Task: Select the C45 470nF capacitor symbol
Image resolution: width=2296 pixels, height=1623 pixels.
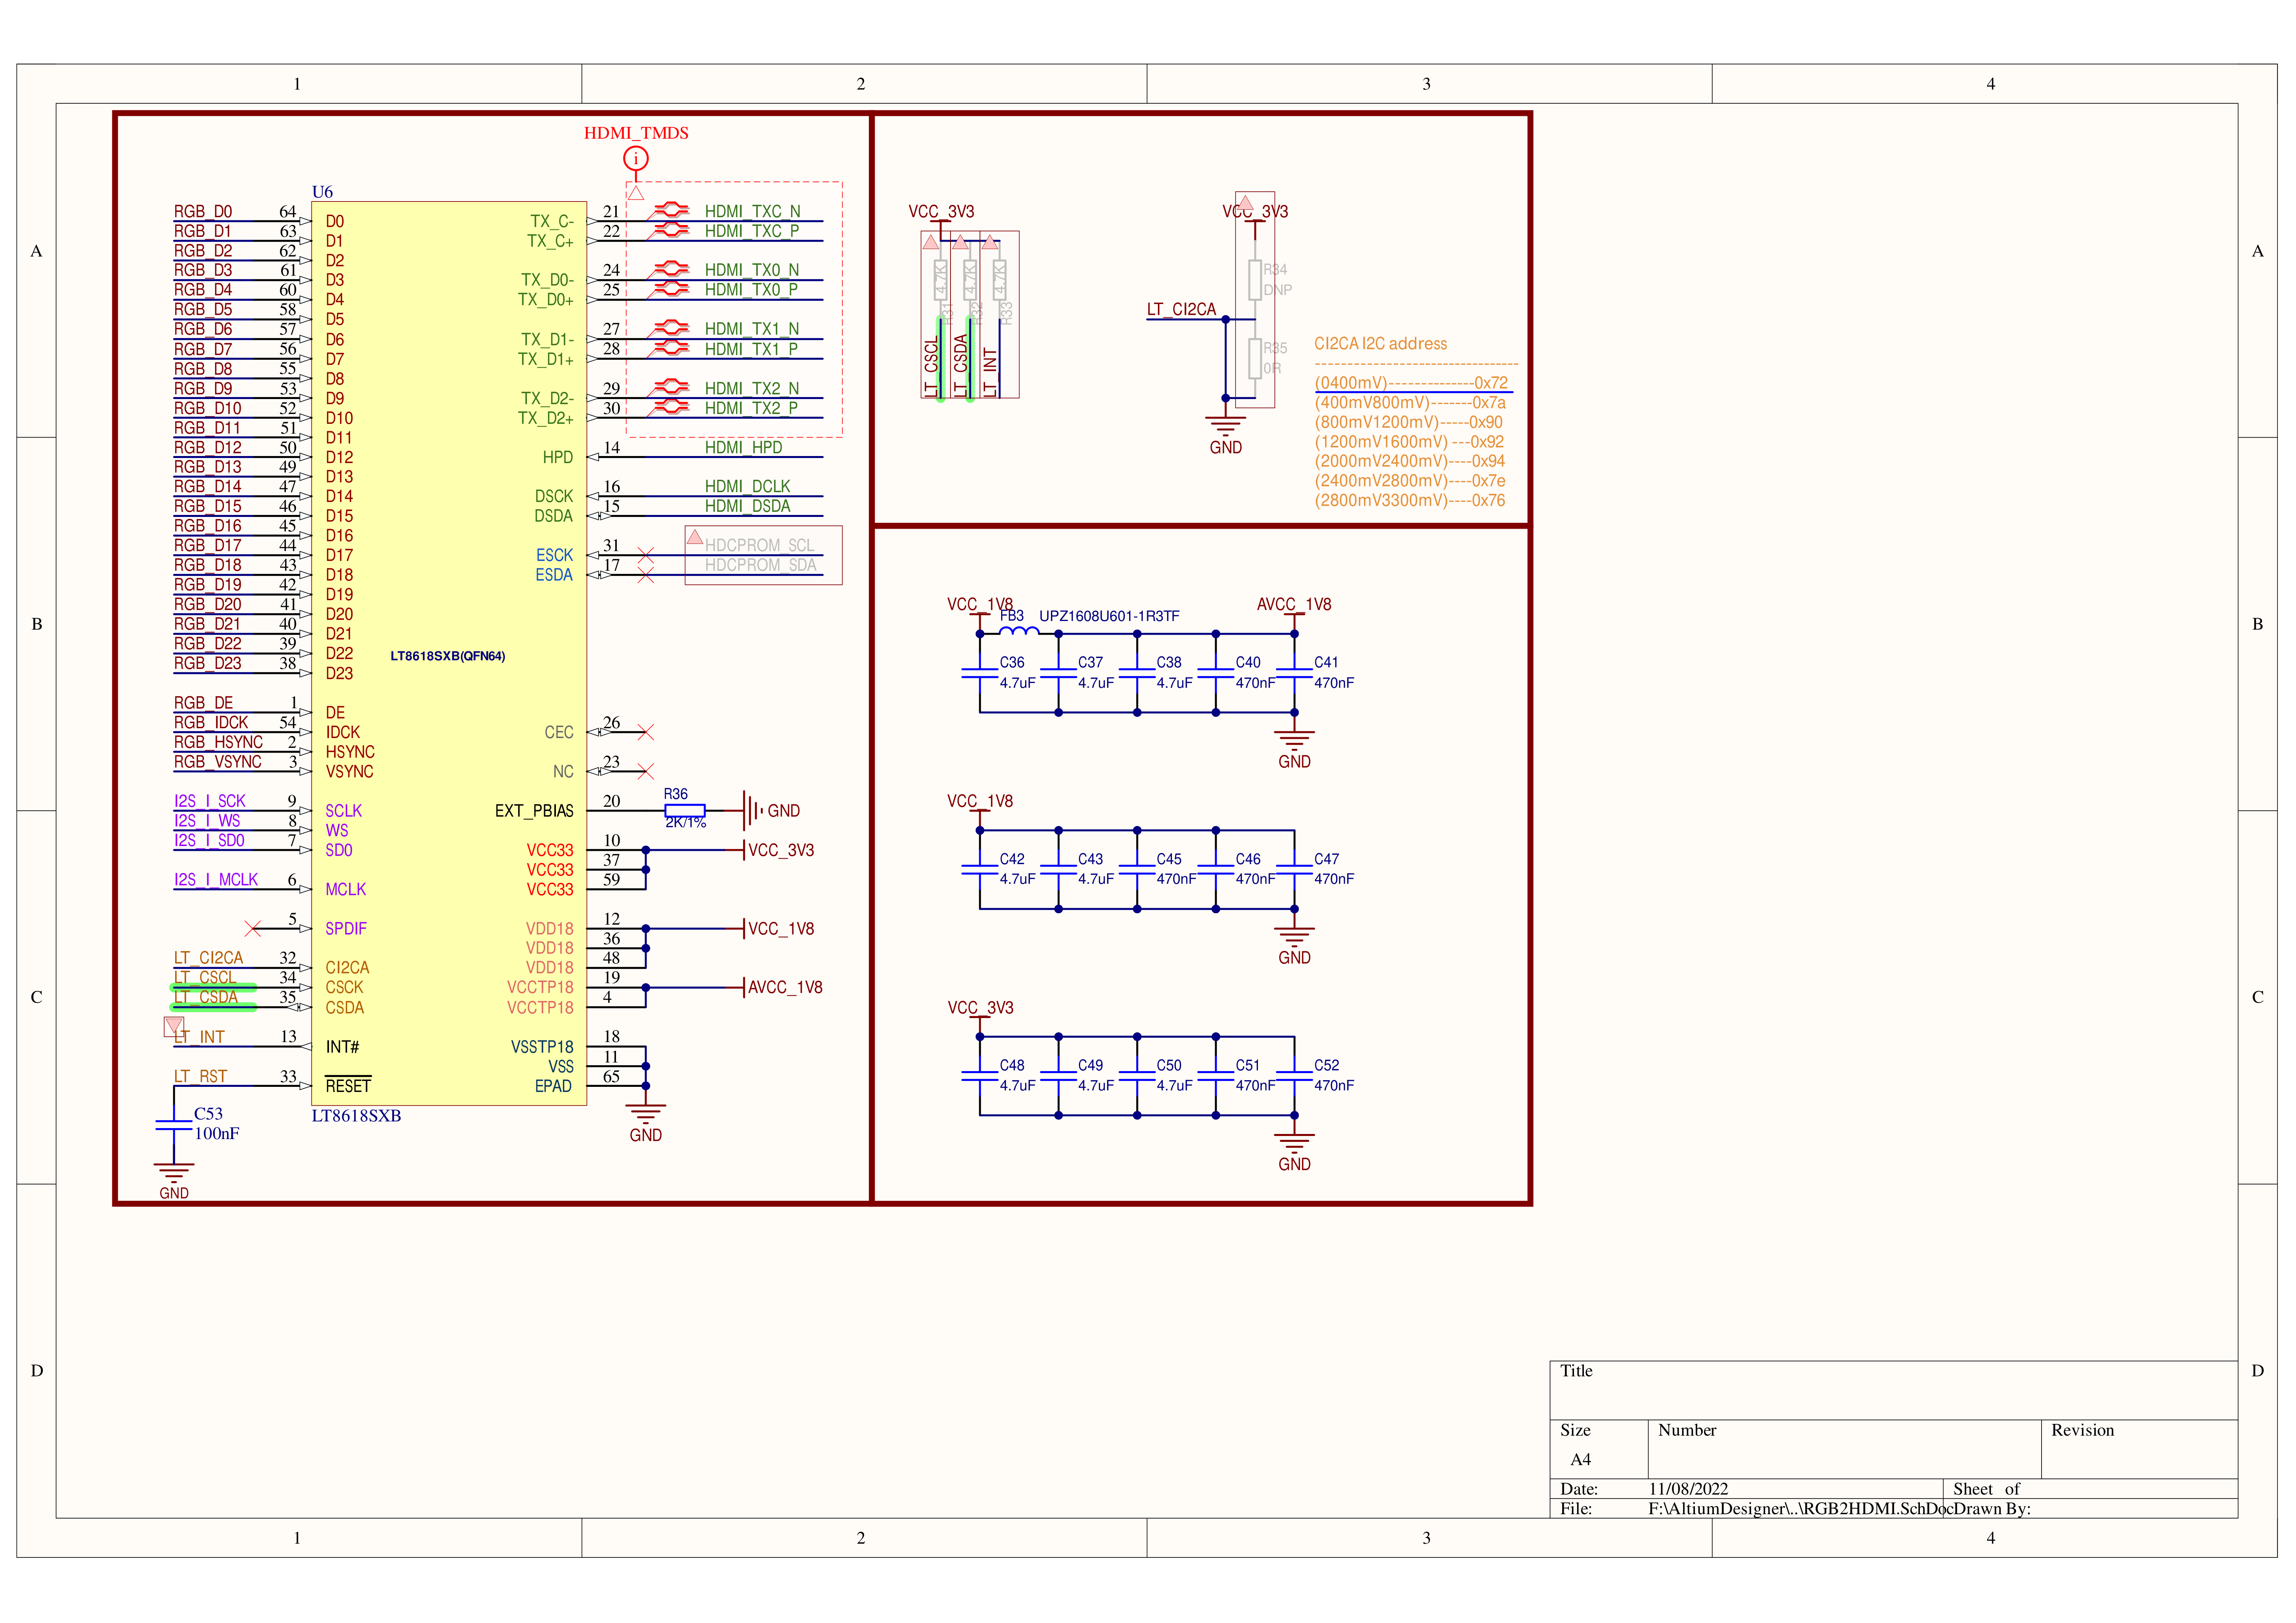Action: coord(1137,870)
